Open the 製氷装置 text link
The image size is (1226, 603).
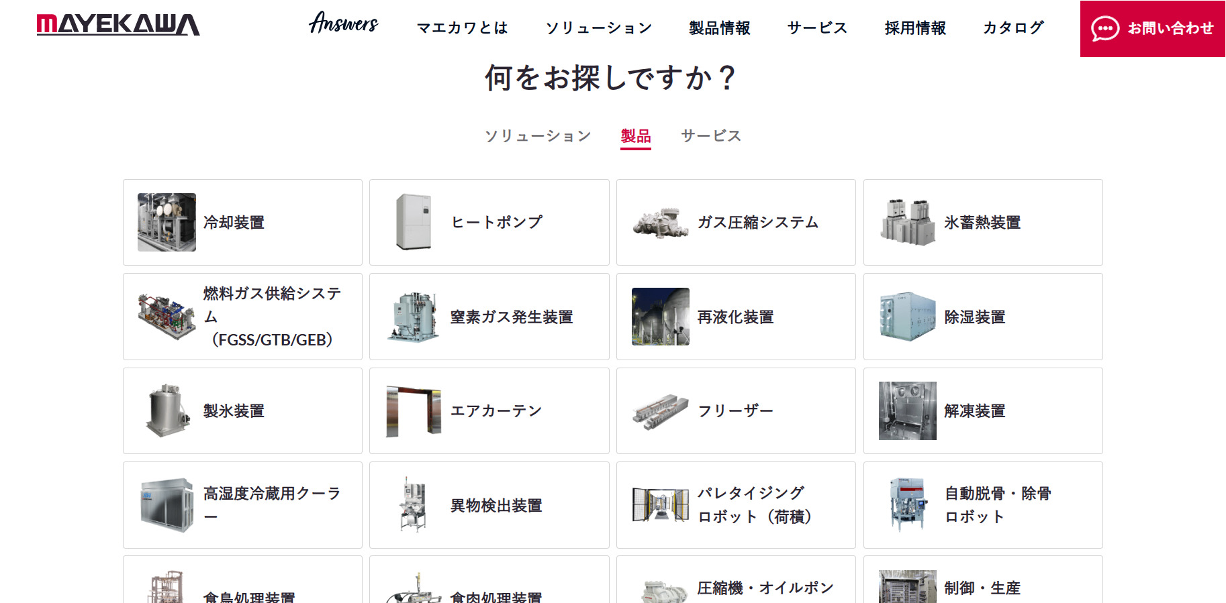point(234,411)
